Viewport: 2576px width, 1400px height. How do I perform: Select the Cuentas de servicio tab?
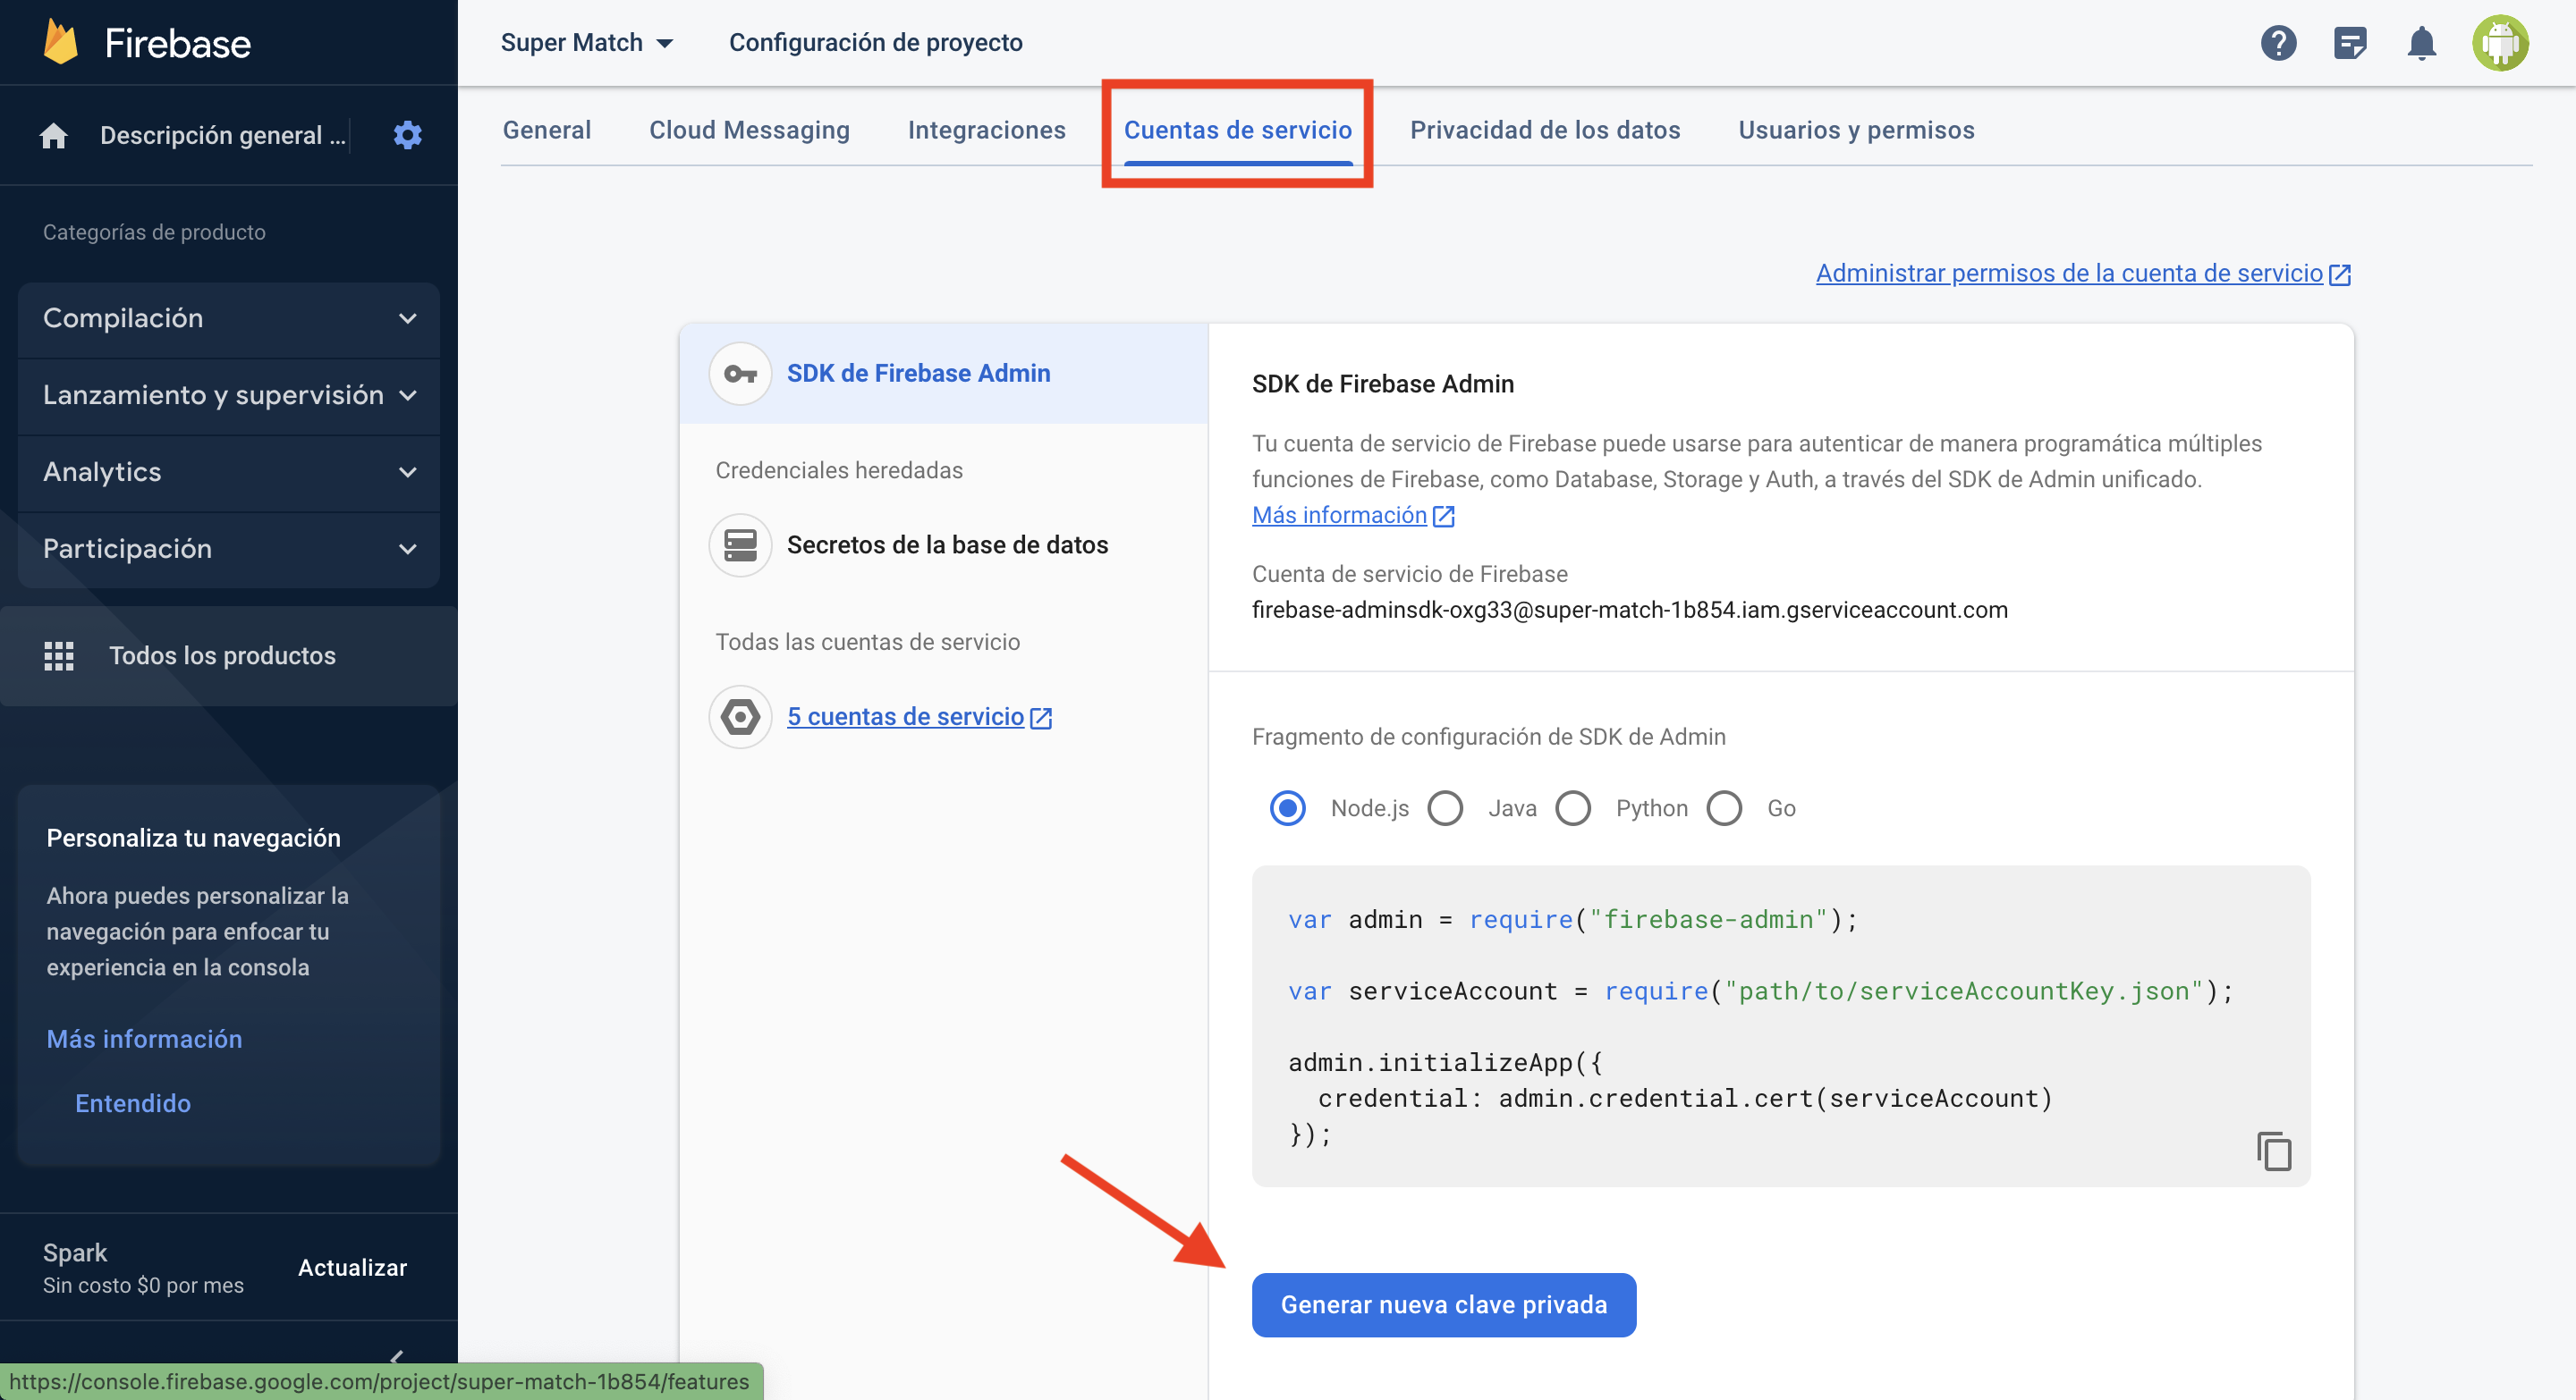(1238, 130)
